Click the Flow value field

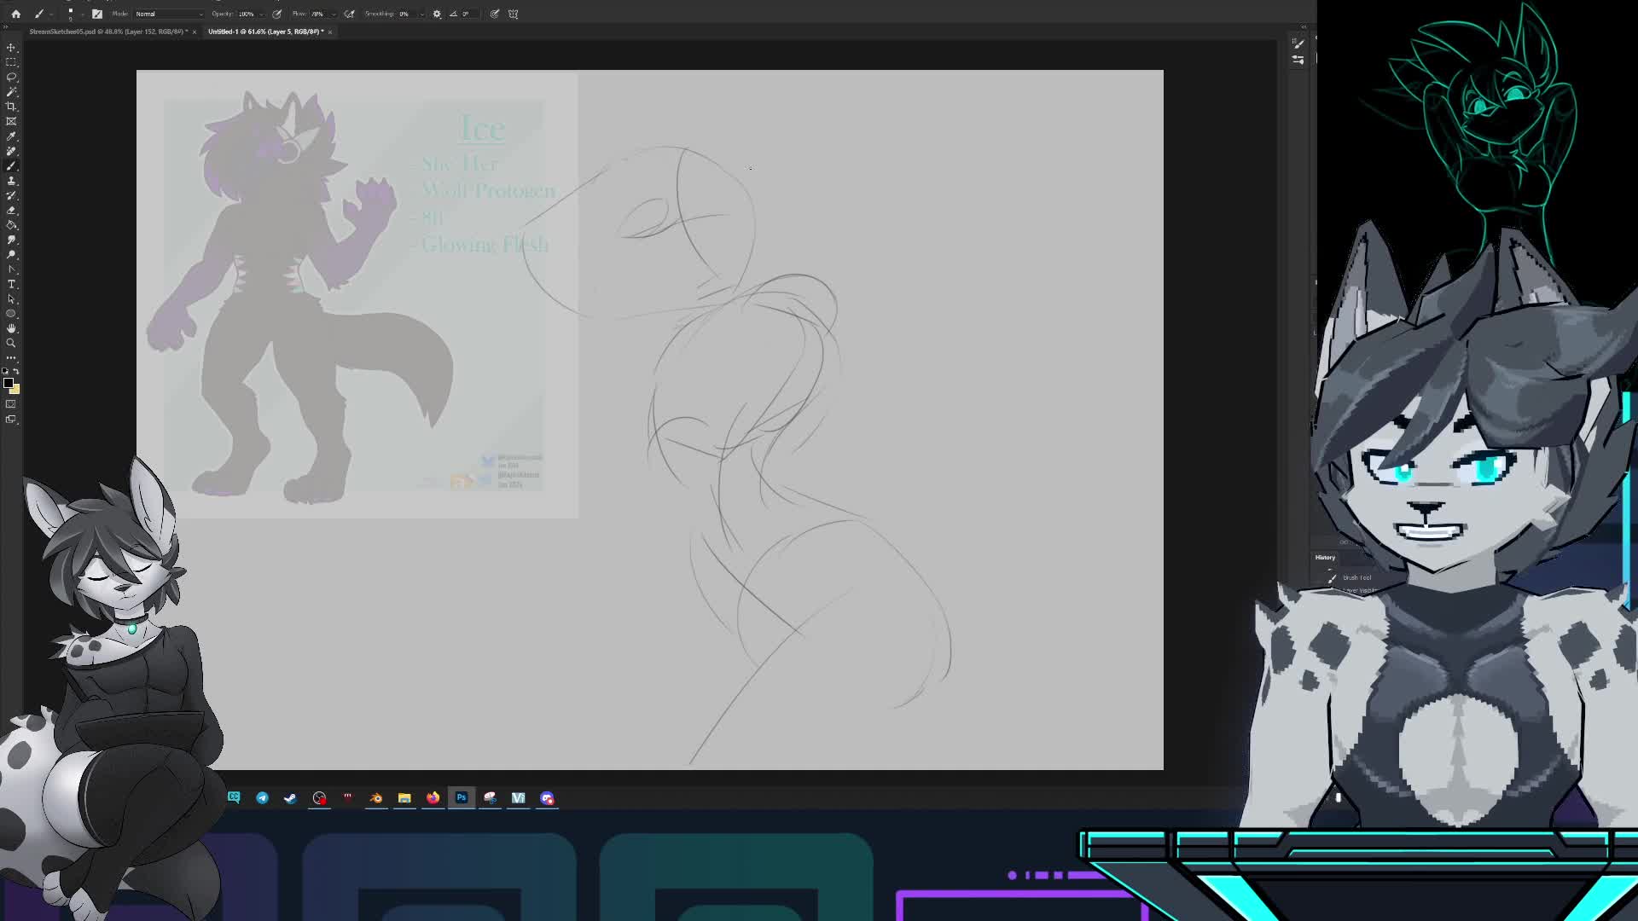(x=317, y=14)
